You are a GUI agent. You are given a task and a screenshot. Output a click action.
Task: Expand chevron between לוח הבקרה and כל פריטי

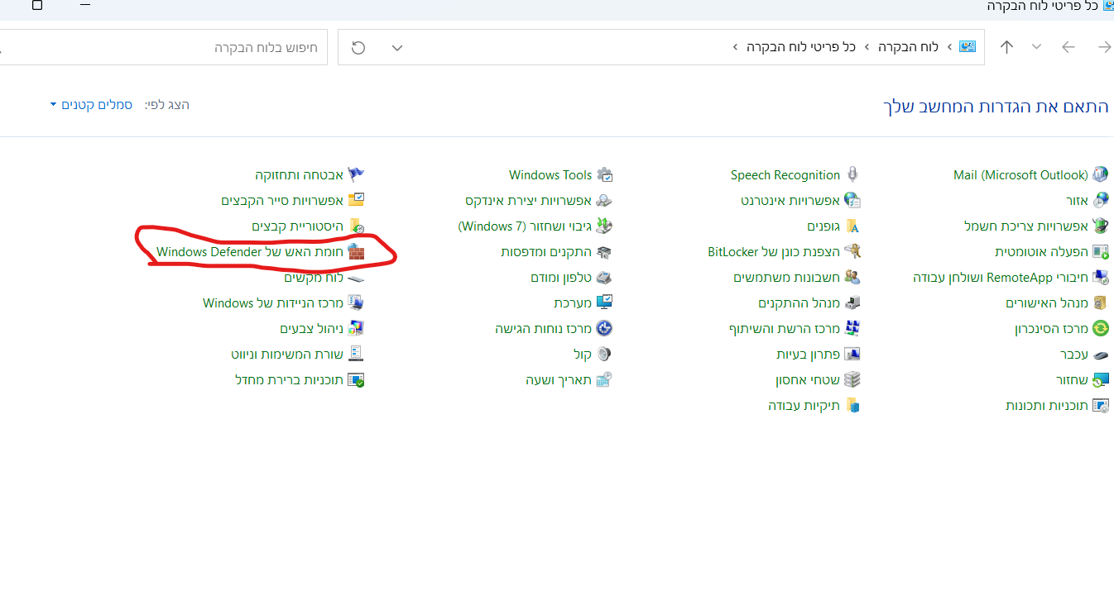click(867, 47)
